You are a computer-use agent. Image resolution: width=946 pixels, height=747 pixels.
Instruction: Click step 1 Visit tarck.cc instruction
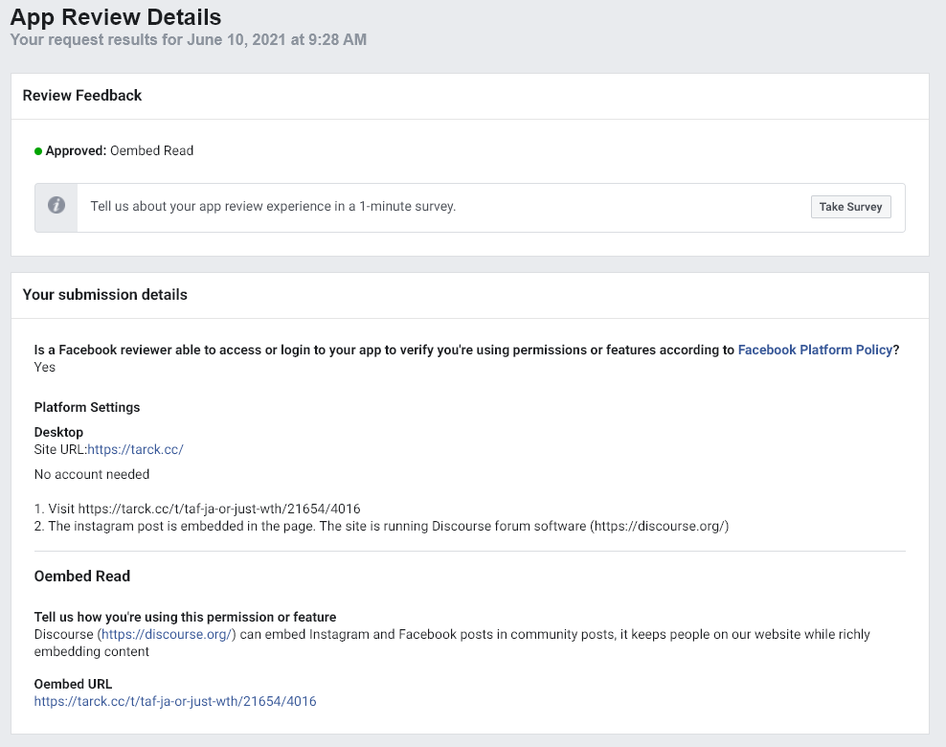pyautogui.click(x=197, y=509)
